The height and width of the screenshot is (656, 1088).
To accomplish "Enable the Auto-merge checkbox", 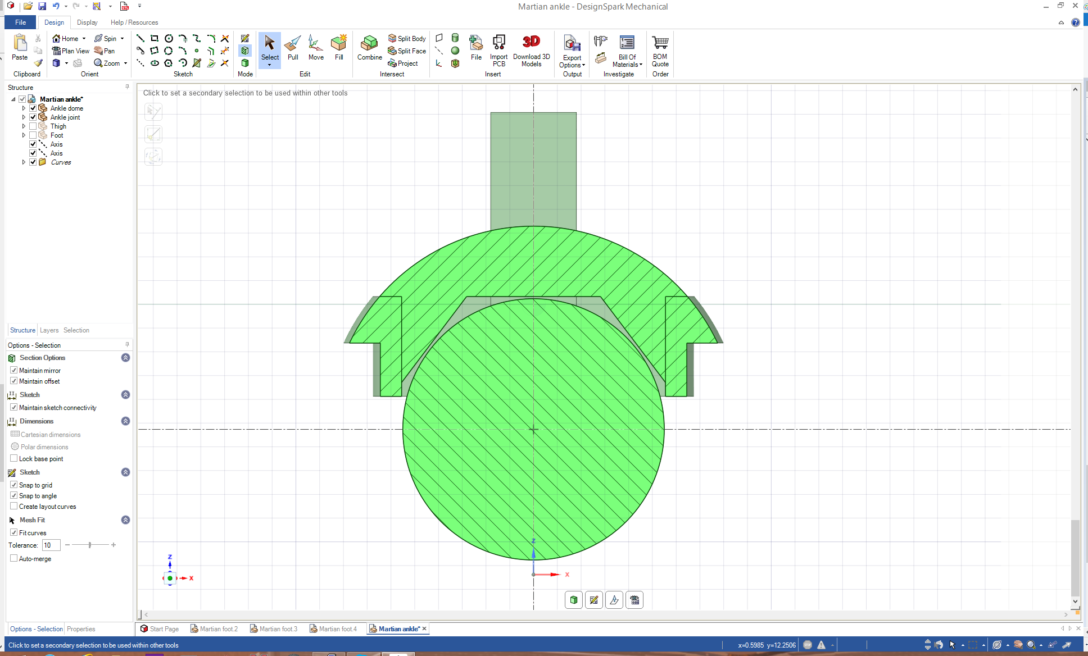I will point(14,558).
